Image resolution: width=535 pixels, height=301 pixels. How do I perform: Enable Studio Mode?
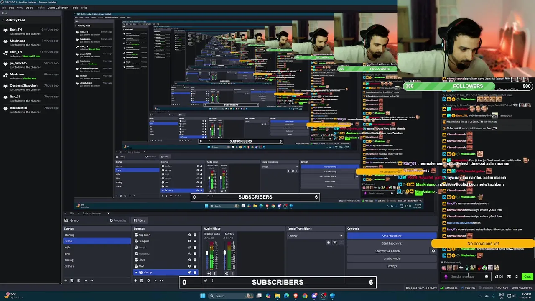click(392, 258)
